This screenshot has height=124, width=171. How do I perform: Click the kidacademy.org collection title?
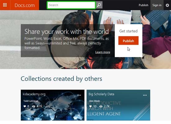click(x=34, y=94)
